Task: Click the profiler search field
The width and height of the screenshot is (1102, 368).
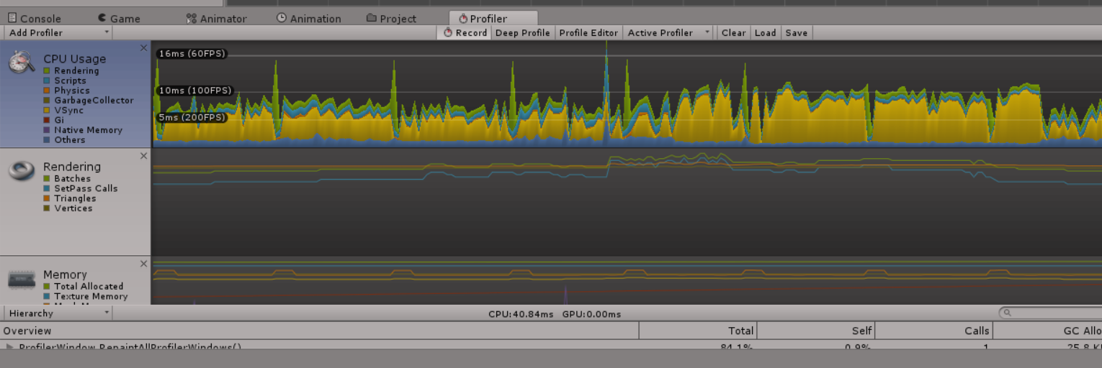Action: coord(1050,313)
